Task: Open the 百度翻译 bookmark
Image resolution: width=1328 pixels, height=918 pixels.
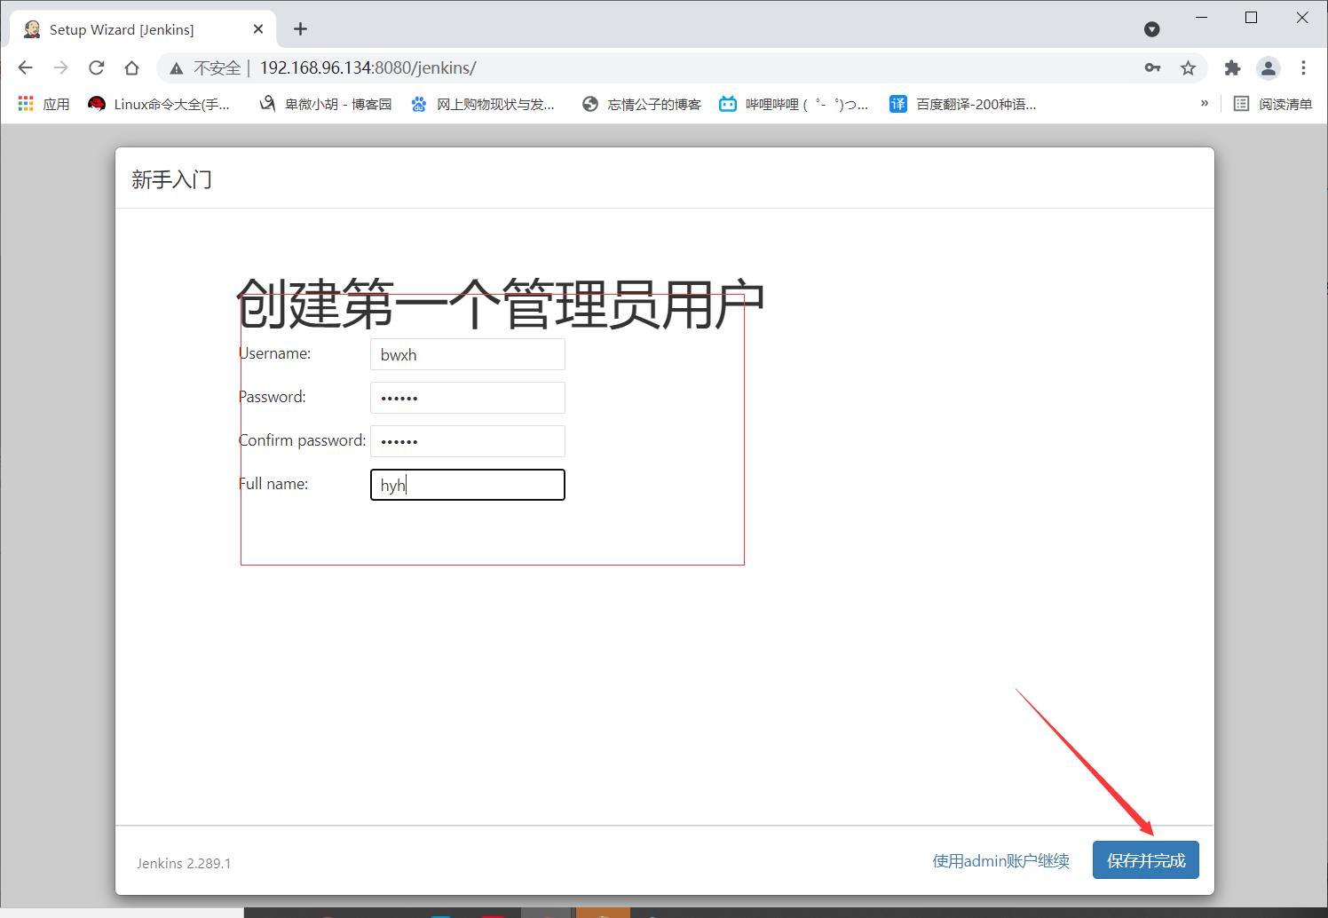Action: [x=962, y=104]
